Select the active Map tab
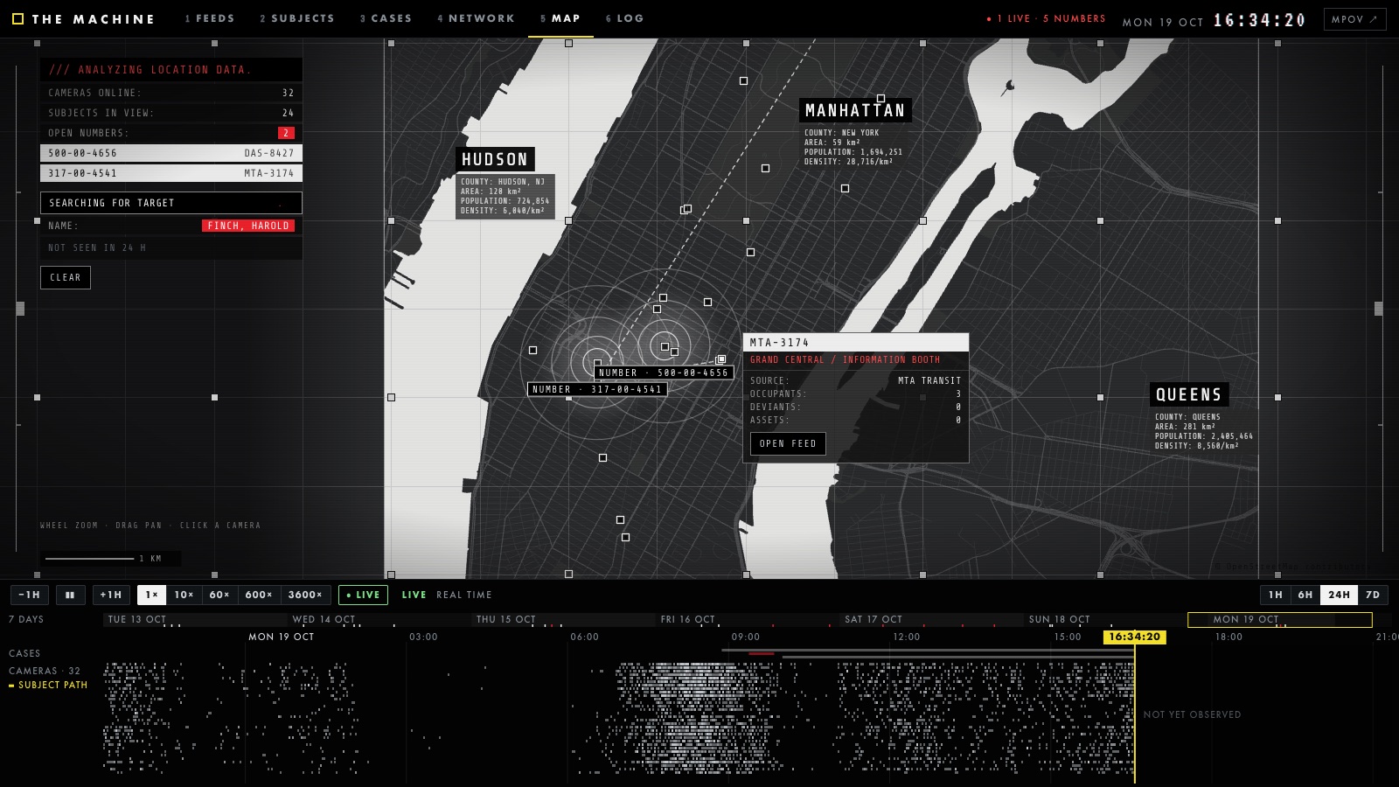1399x787 pixels. 560,18
